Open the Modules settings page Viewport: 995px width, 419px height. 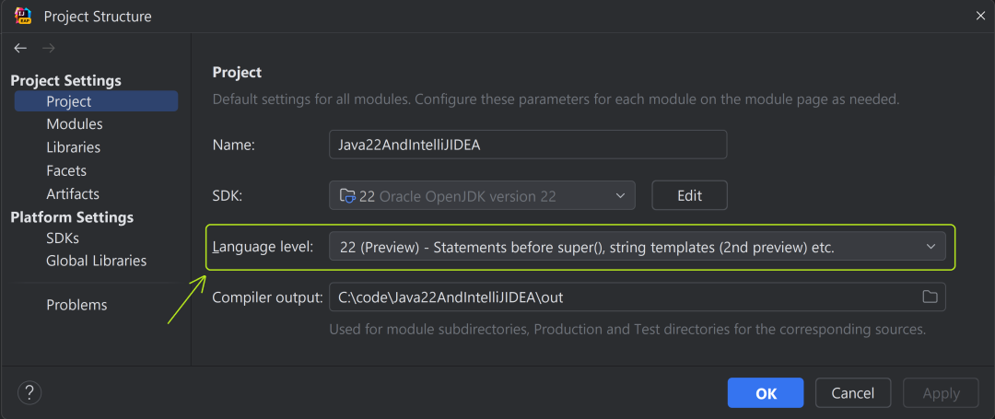(x=75, y=124)
